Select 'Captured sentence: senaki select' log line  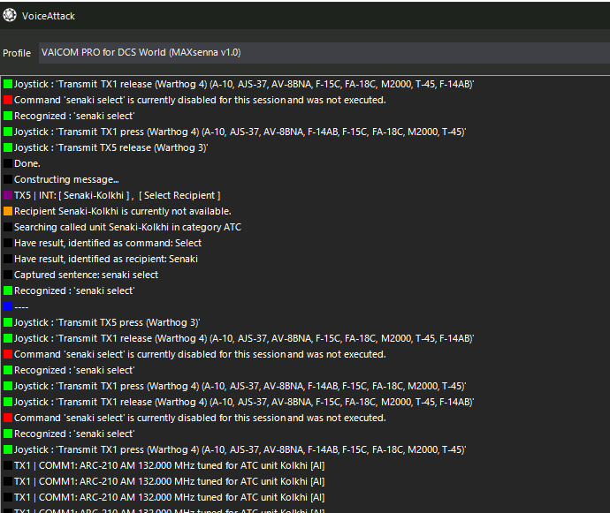[x=86, y=275]
